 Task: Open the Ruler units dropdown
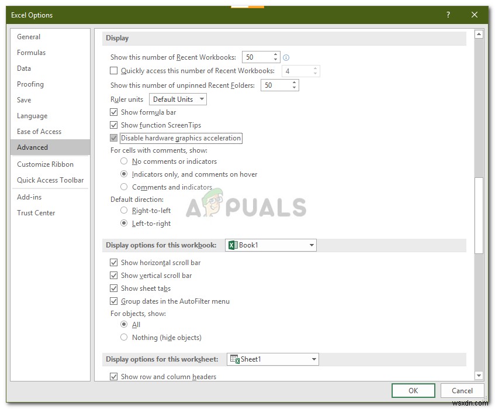[x=178, y=99]
